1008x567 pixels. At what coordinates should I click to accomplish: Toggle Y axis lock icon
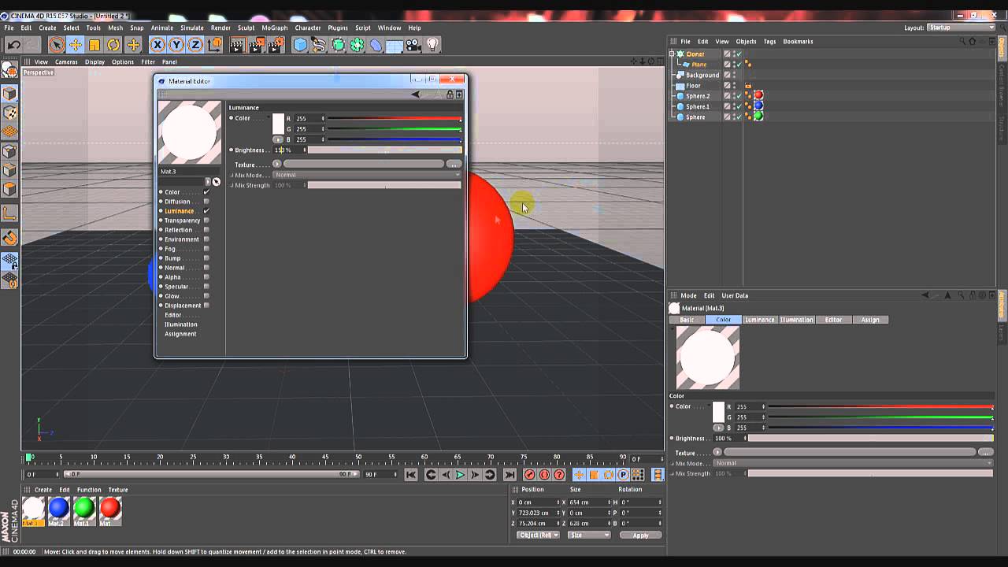[x=176, y=45]
